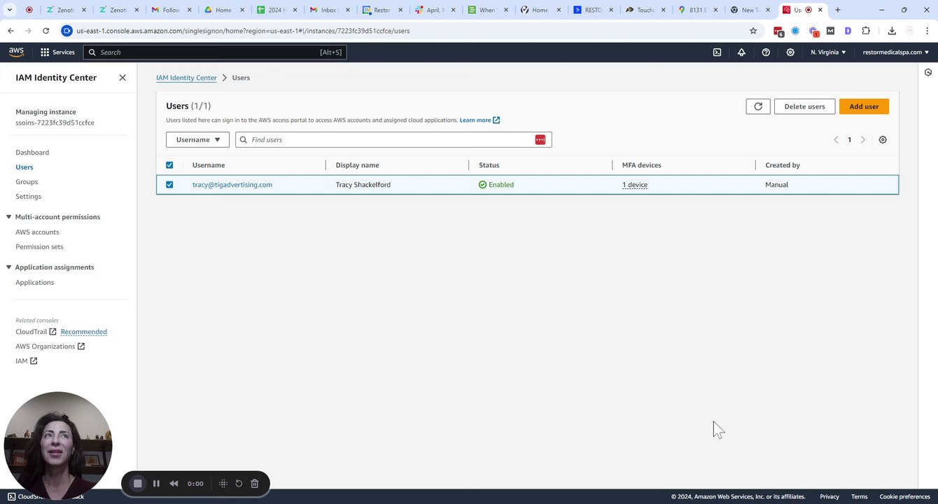Refresh the users list
938x504 pixels.
click(x=758, y=106)
